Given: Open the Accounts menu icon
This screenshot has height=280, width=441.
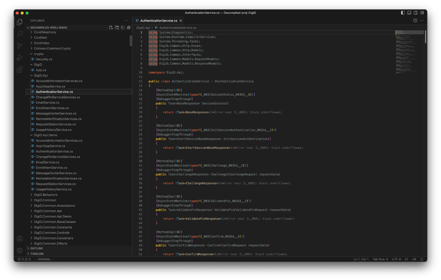Looking at the screenshot, I should pos(20,238).
